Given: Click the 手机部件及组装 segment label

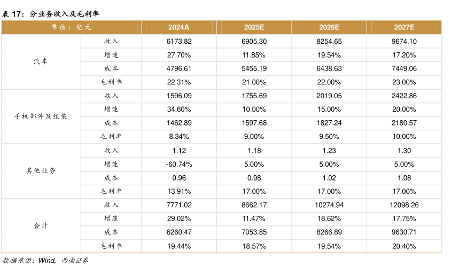Looking at the screenshot, I should pyautogui.click(x=41, y=116).
